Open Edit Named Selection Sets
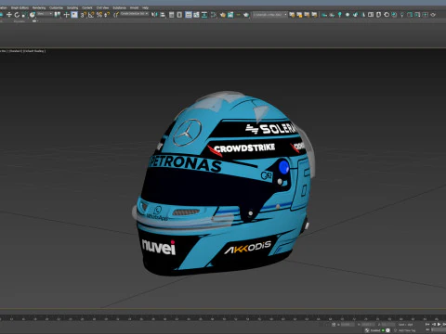 coord(116,15)
